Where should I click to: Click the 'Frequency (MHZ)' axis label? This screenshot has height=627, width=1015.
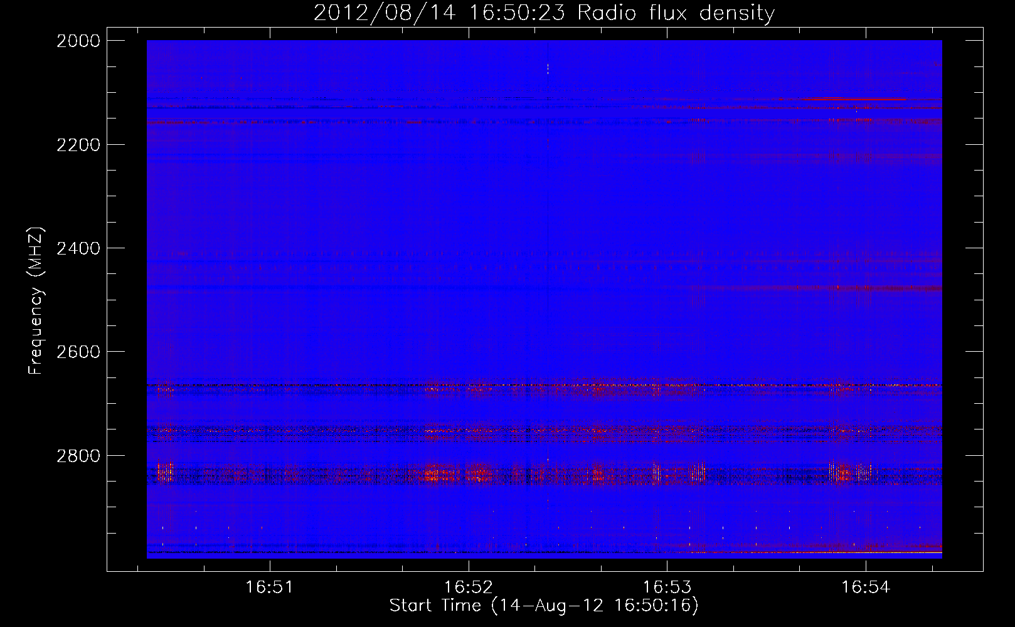[x=36, y=301]
